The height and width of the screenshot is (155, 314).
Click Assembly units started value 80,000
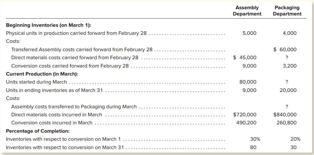click(x=248, y=82)
